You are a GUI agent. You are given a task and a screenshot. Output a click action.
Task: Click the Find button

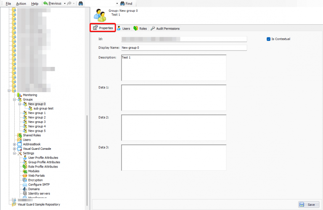tap(126, 3)
